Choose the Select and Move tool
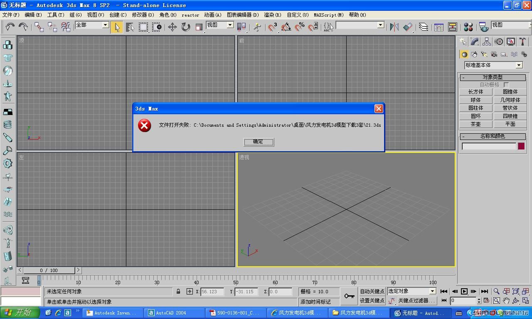The width and height of the screenshot is (532, 319). pyautogui.click(x=172, y=27)
